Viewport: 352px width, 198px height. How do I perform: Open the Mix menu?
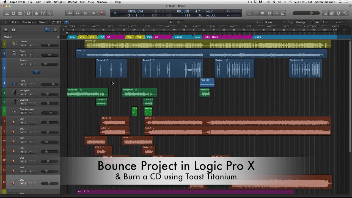point(82,2)
